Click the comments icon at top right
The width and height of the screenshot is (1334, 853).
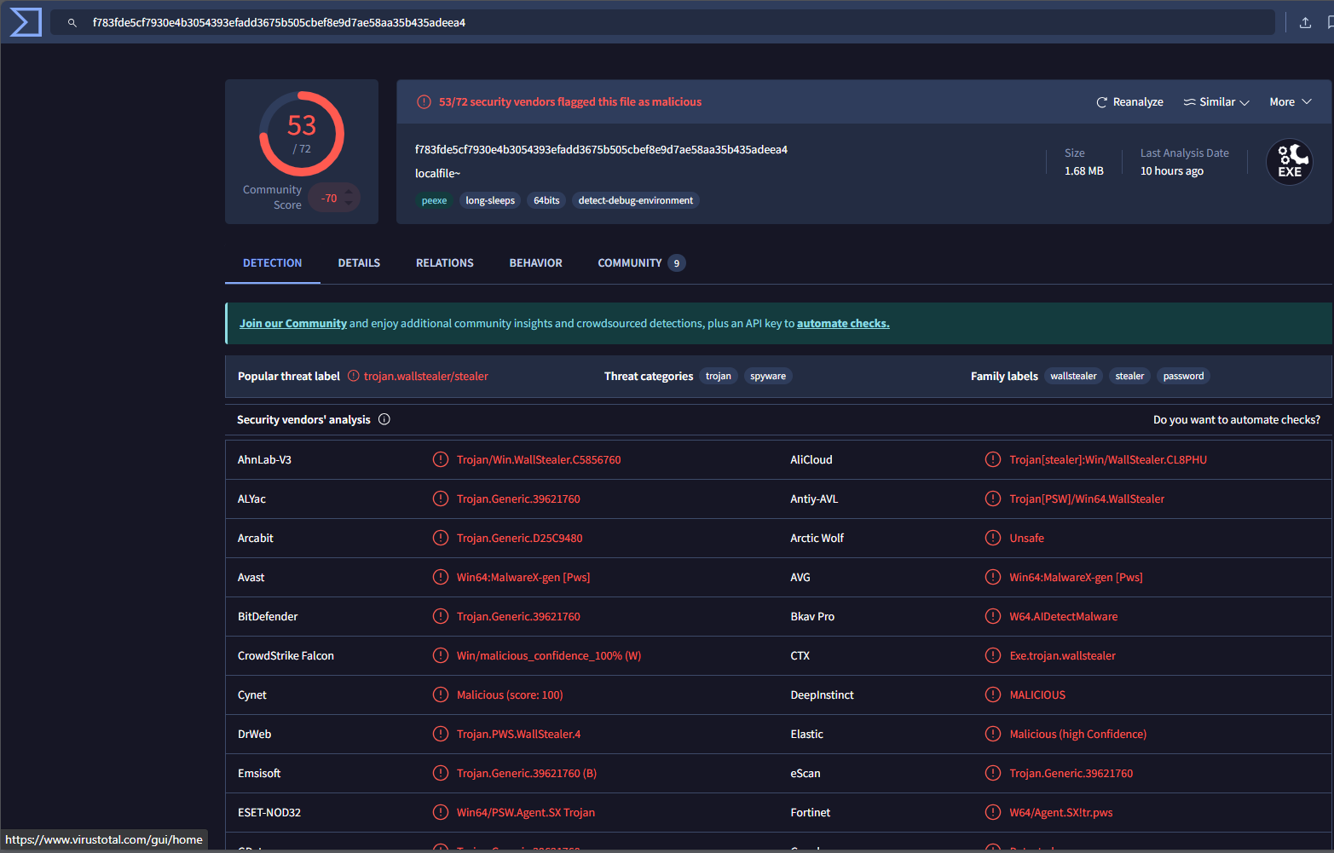[x=1330, y=23]
